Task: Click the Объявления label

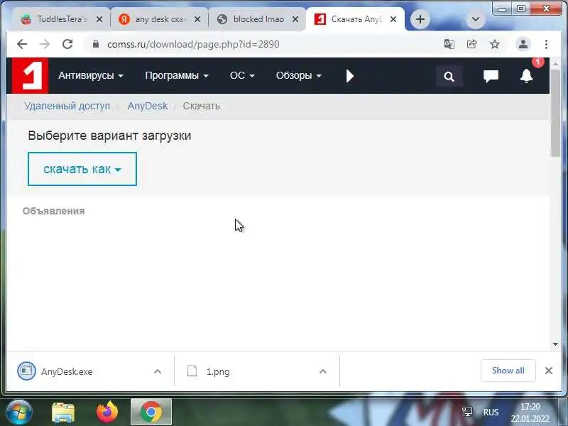Action: click(x=54, y=211)
